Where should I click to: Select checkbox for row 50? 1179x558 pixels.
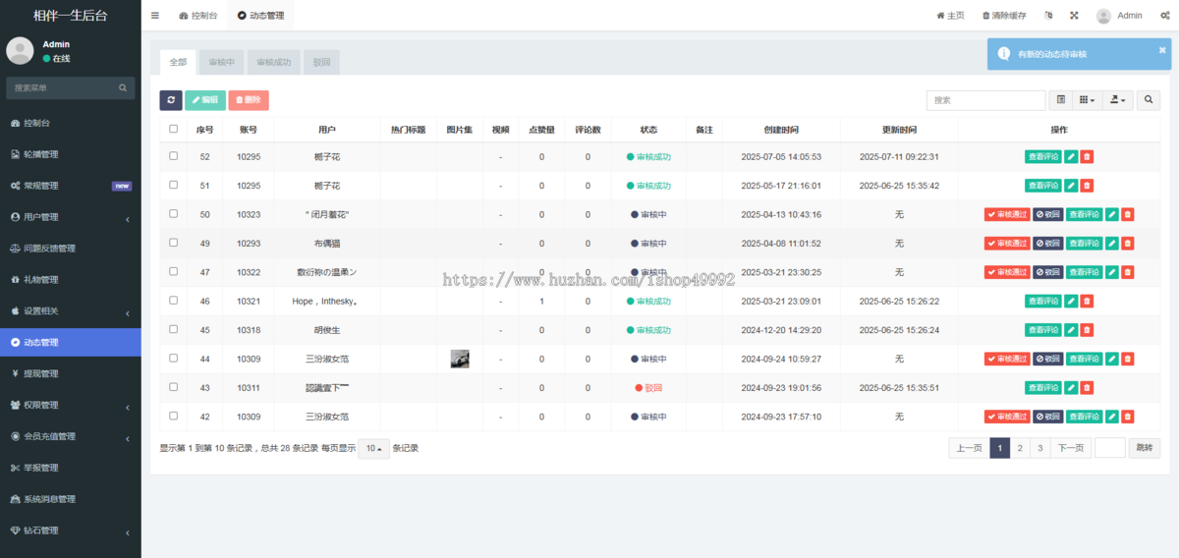tap(174, 213)
